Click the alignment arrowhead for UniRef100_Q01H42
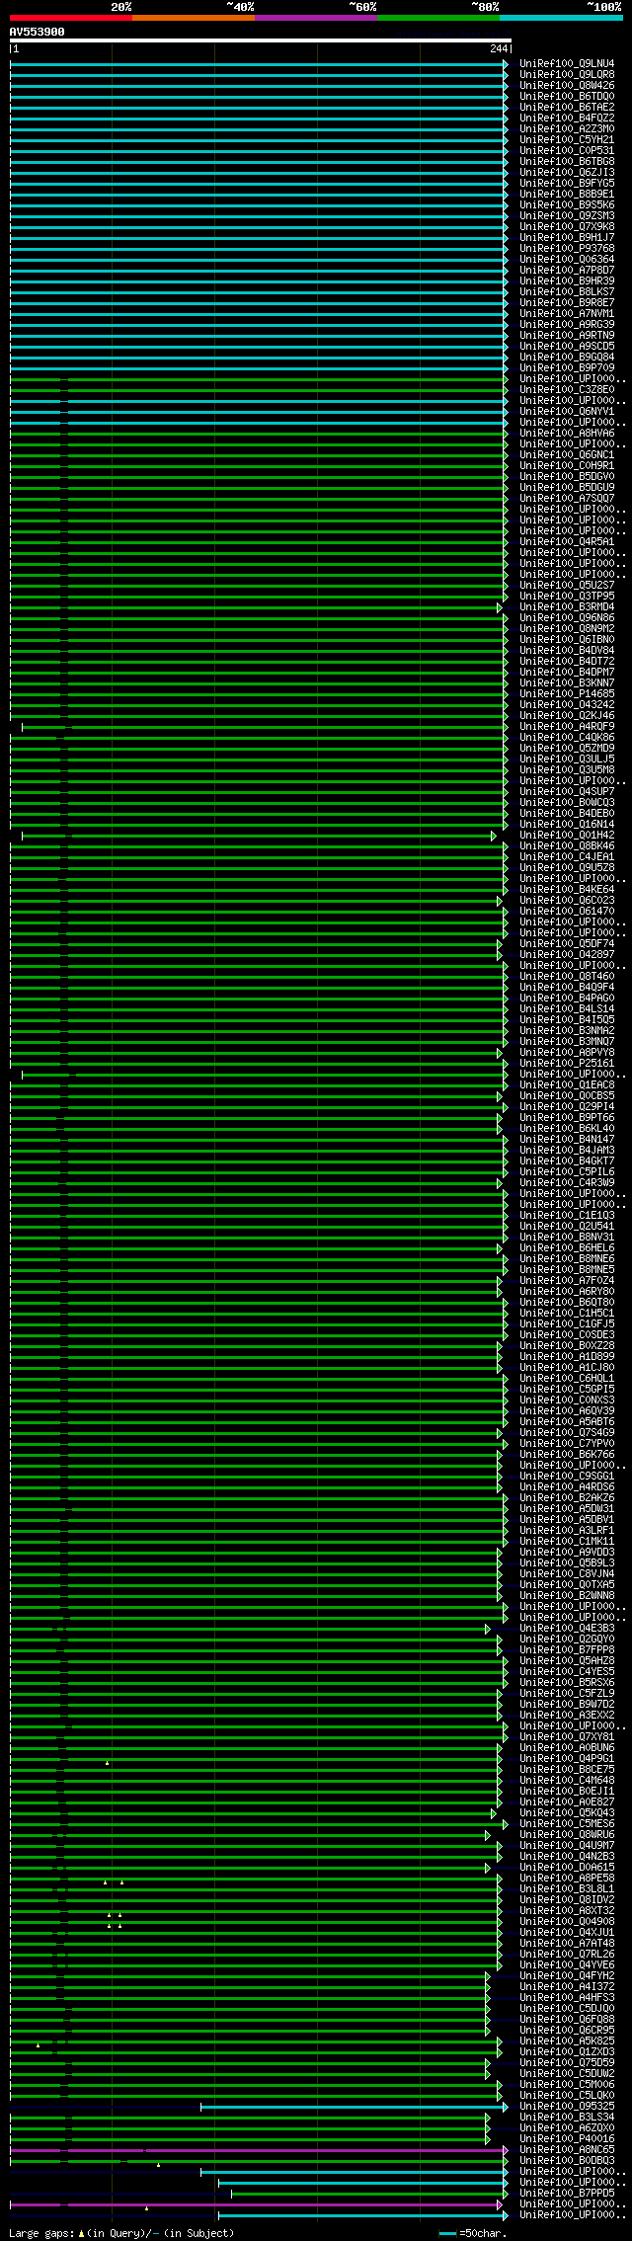This screenshot has width=632, height=2241. tap(494, 836)
